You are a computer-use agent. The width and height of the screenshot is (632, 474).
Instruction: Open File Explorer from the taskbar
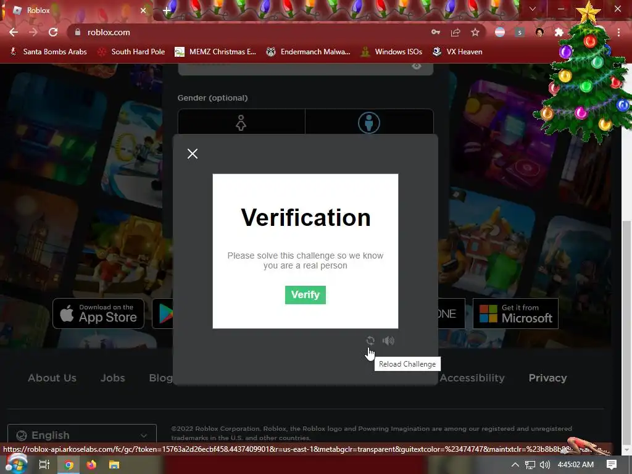click(114, 465)
